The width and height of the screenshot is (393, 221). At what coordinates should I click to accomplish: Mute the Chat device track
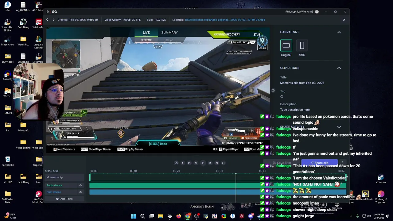[x=80, y=192]
